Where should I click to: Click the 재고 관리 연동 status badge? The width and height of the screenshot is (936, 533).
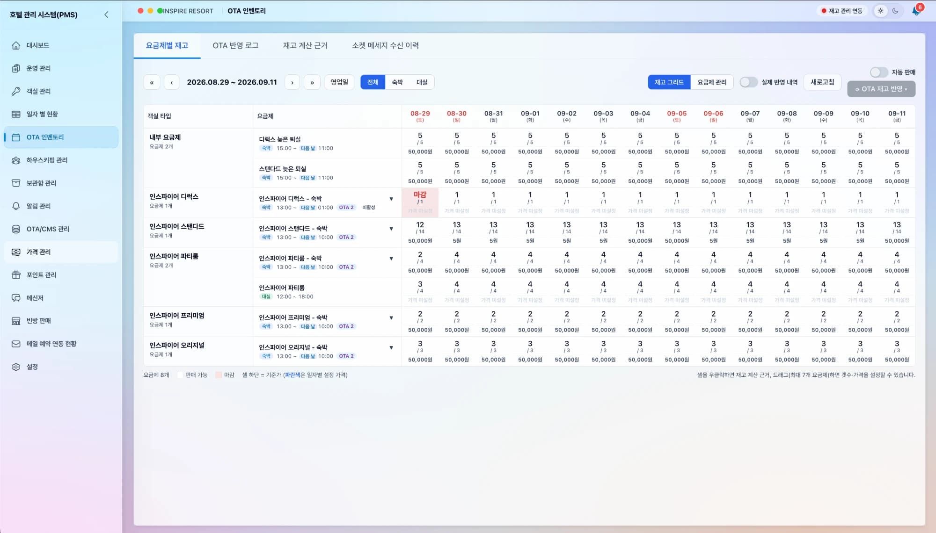click(842, 11)
